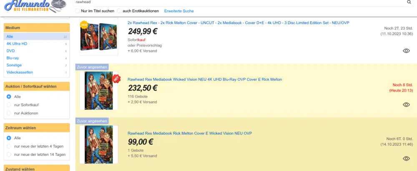Filter results by Blu-ray medium
The height and width of the screenshot is (171, 417).
click(x=13, y=58)
